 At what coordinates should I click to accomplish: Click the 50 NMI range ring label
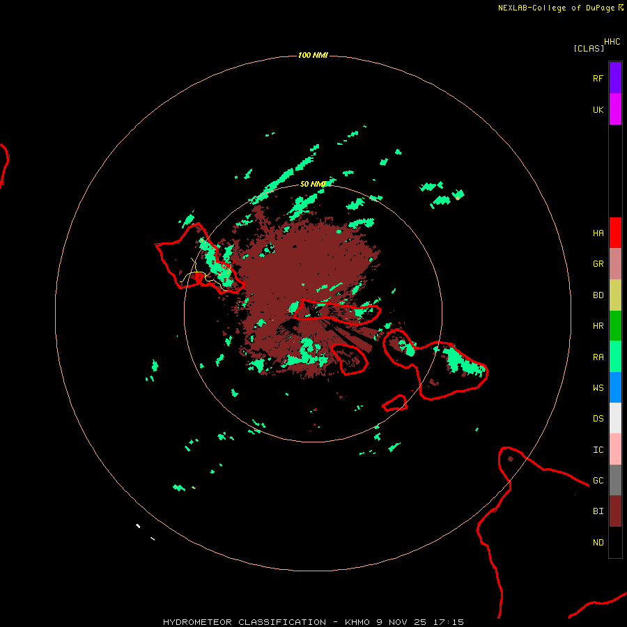click(313, 184)
